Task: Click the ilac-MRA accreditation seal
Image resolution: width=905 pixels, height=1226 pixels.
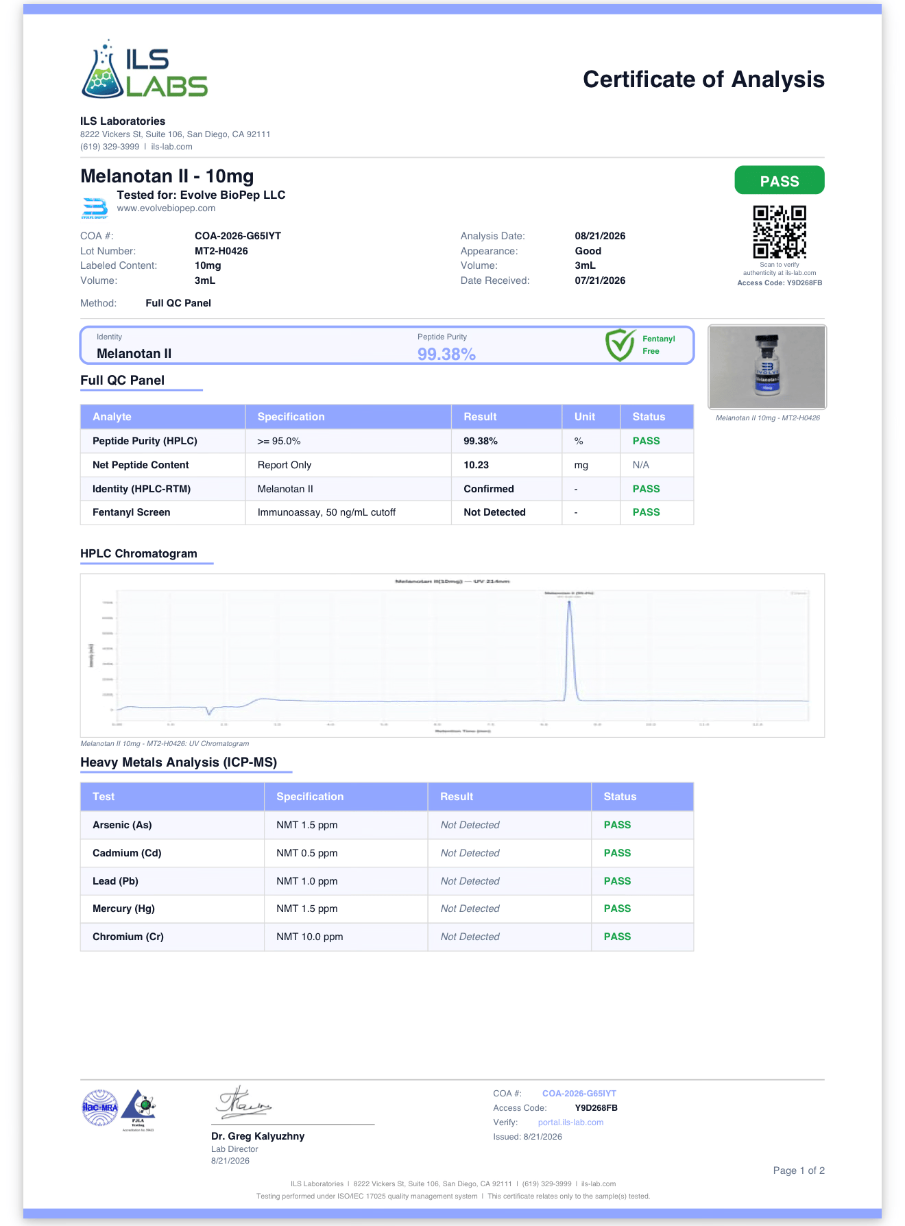Action: (100, 1107)
